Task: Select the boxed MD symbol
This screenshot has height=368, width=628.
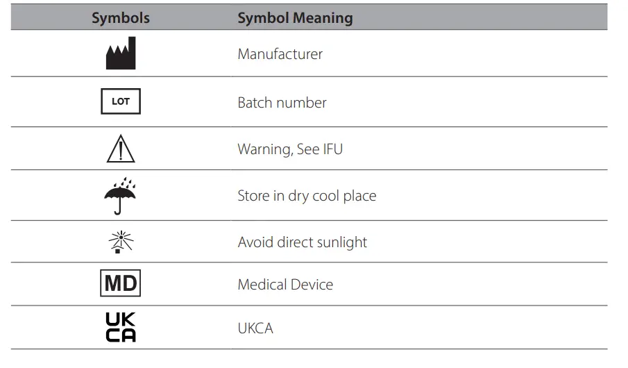Action: click(x=121, y=284)
